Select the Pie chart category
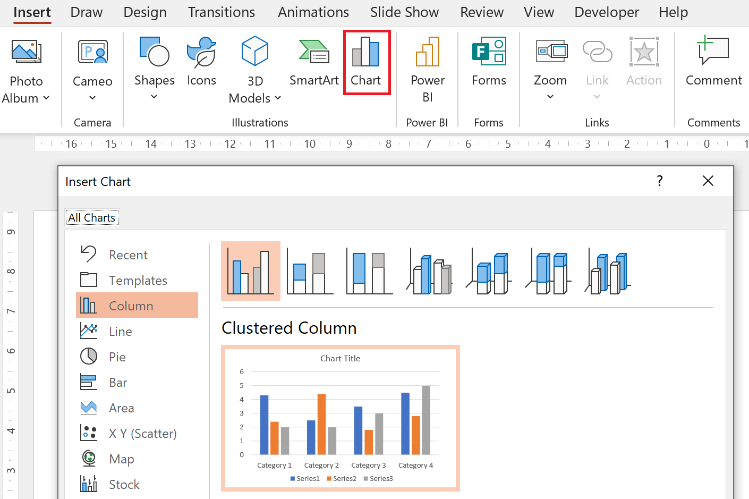Image resolution: width=749 pixels, height=499 pixels. 118,357
